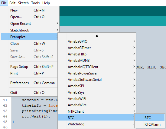This screenshot has width=166, height=129.
Task: Open the AmebaWiFi examples submenu
Action: point(97,99)
